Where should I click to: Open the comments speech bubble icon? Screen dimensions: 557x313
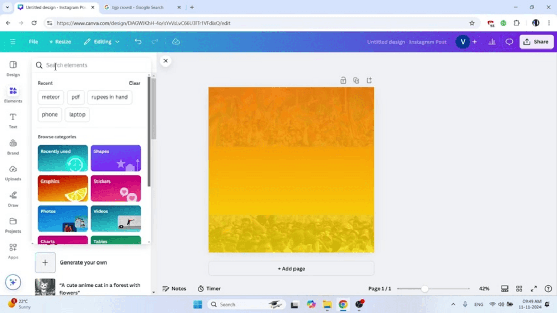pyautogui.click(x=509, y=42)
